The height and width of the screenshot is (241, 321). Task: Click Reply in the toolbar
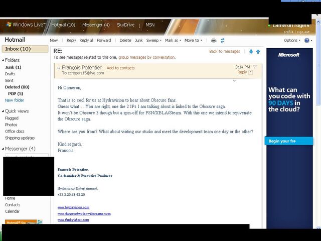(x=71, y=40)
